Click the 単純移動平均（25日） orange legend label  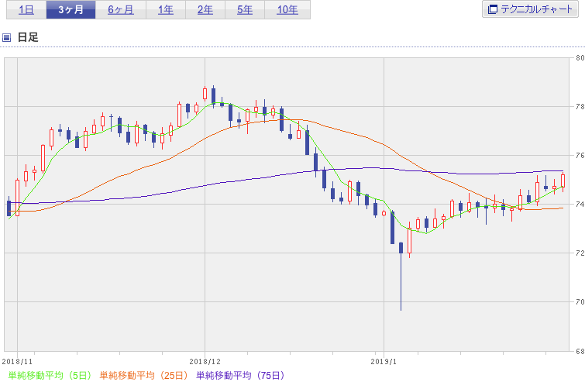click(143, 375)
